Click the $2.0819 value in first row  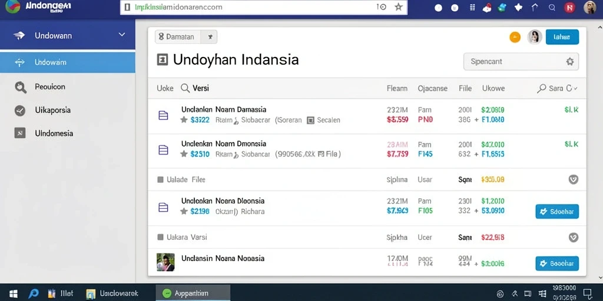493,110
